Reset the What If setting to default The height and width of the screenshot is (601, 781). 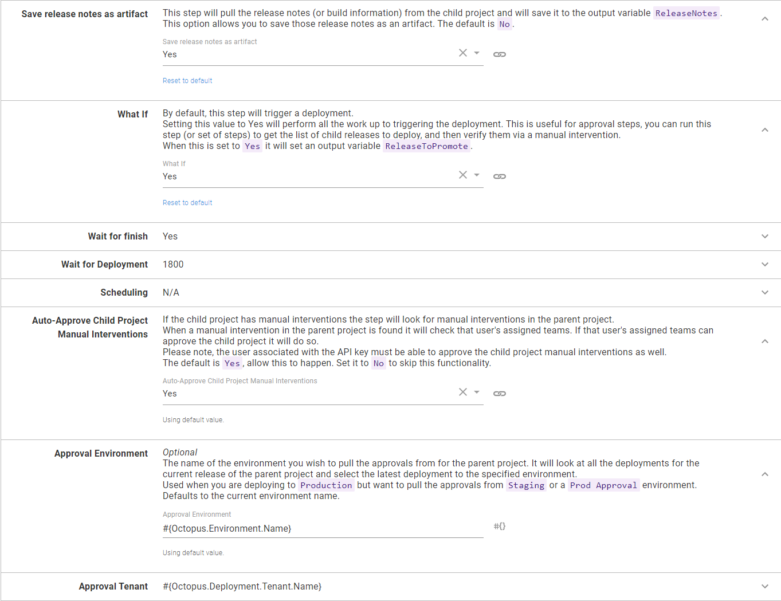(187, 202)
